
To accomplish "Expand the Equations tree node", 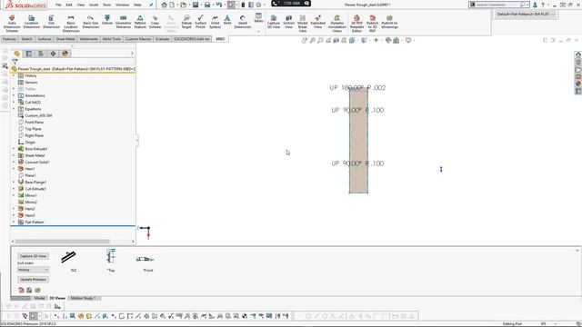I will tap(14, 109).
